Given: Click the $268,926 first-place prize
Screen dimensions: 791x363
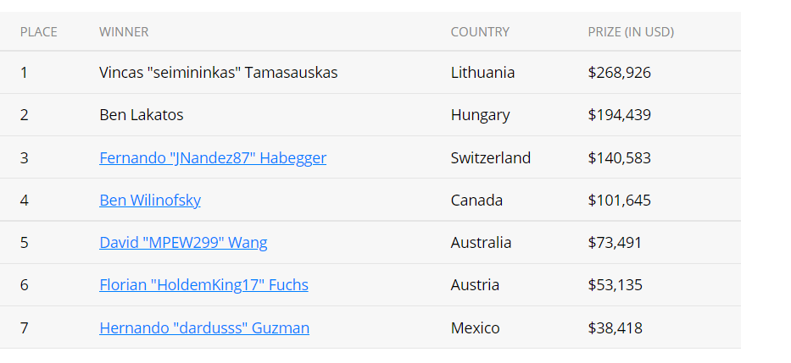Looking at the screenshot, I should coord(619,73).
